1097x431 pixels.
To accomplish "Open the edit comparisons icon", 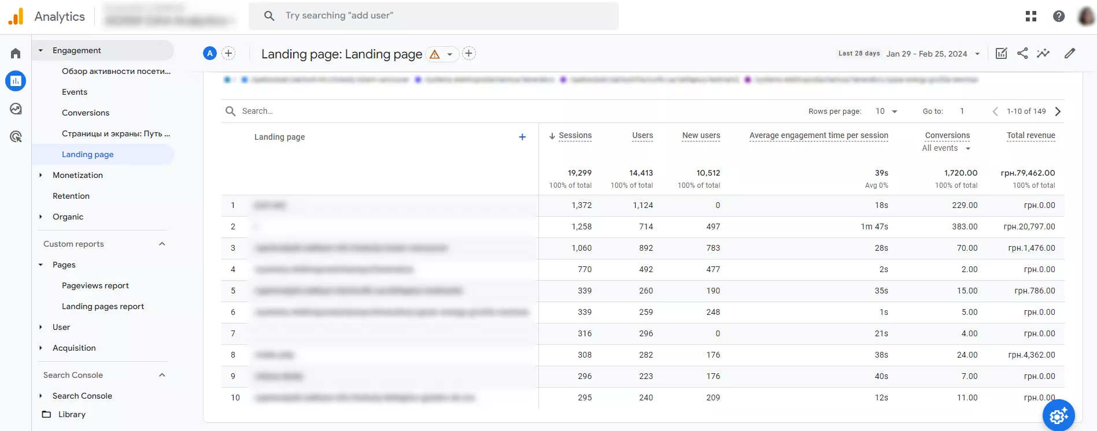I will click(x=1002, y=53).
